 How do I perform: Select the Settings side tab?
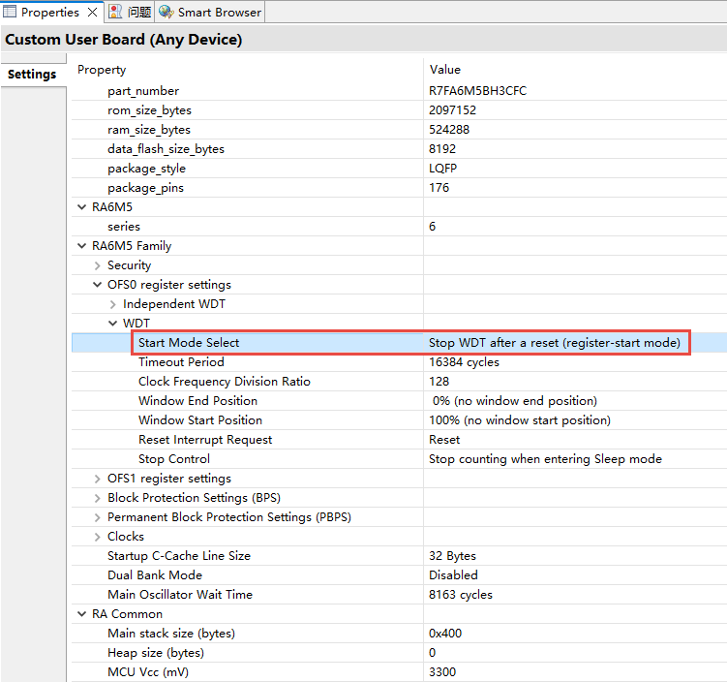tap(32, 75)
